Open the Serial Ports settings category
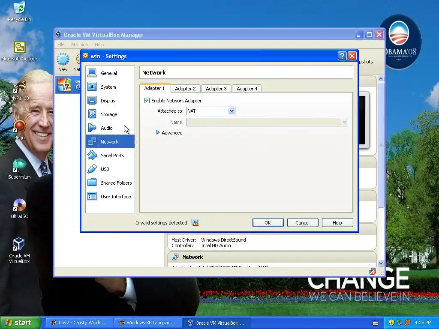Image resolution: width=439 pixels, height=329 pixels. coord(110,155)
